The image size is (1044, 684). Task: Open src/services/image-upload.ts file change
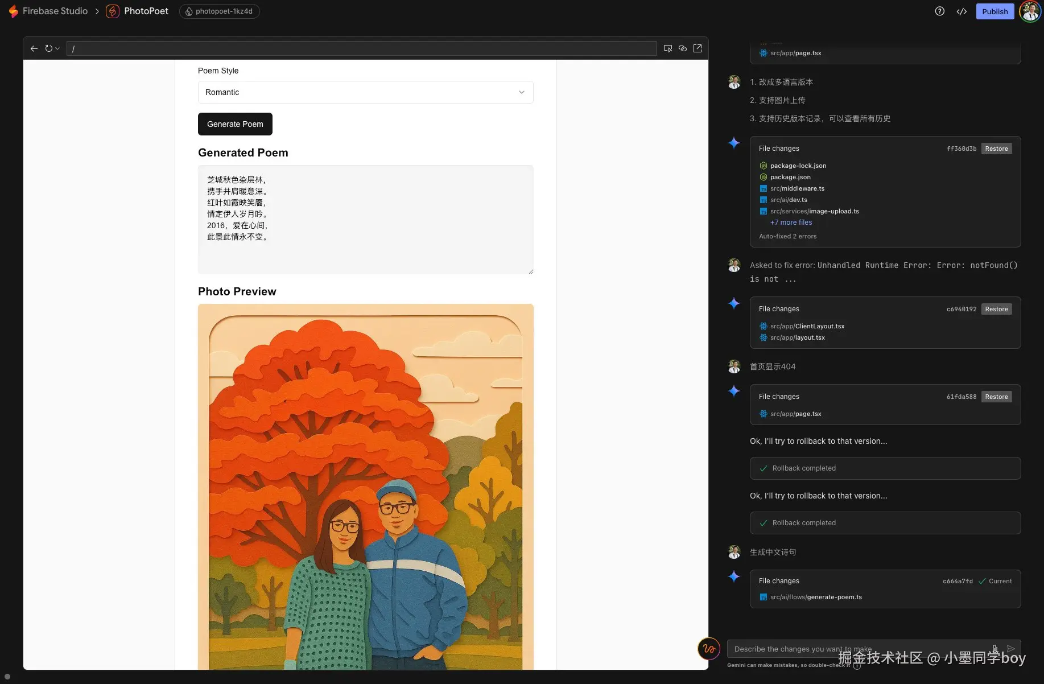[814, 211]
